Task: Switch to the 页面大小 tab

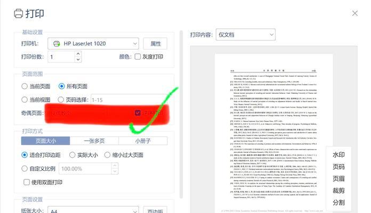Action: point(46,141)
